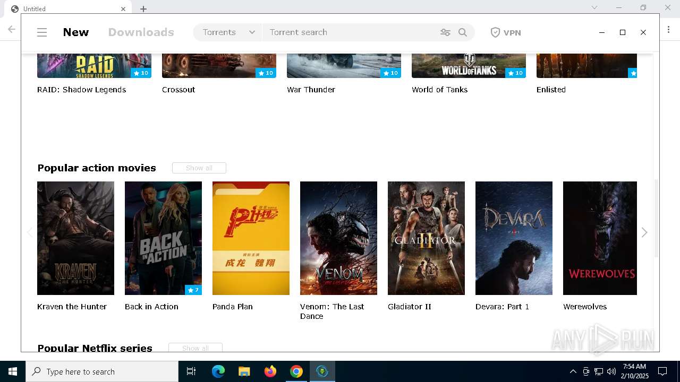Open the World of Tanks thumbnail

coord(469,66)
